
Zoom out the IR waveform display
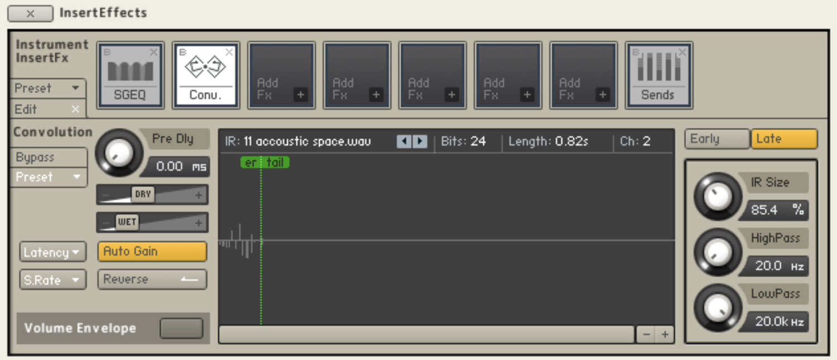click(x=646, y=334)
